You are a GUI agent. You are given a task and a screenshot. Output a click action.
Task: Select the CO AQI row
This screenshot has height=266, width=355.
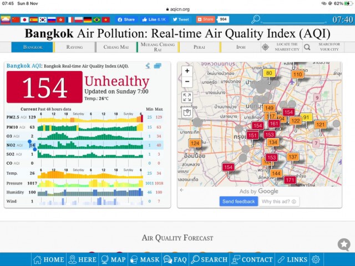[x=85, y=163]
